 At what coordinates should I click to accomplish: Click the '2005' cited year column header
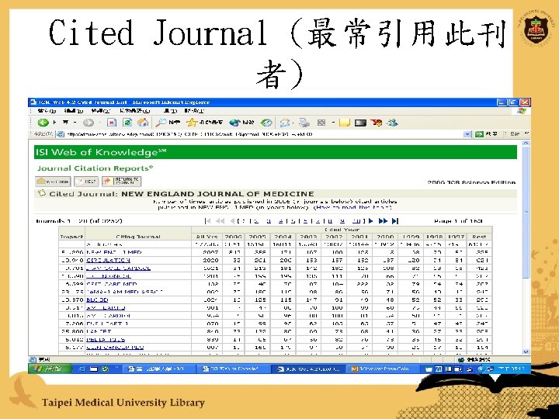(x=258, y=237)
